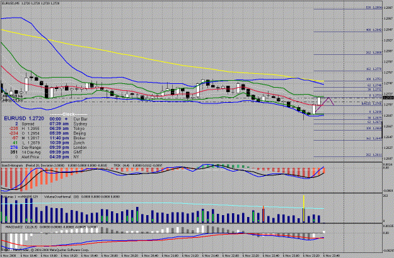The width and height of the screenshot is (394, 258).
Task: Click the tall yellow volume spike bar
Action: (x=304, y=209)
